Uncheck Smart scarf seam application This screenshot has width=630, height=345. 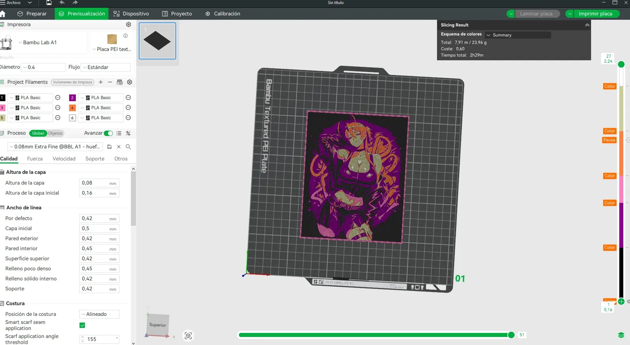click(82, 325)
